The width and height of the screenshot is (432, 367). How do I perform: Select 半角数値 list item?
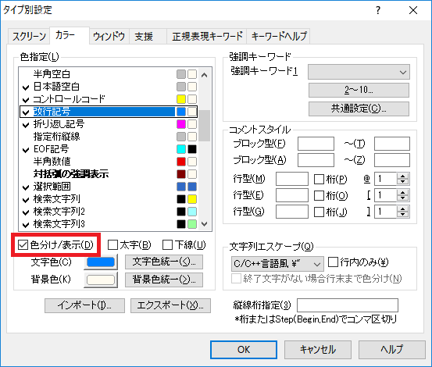(109, 162)
